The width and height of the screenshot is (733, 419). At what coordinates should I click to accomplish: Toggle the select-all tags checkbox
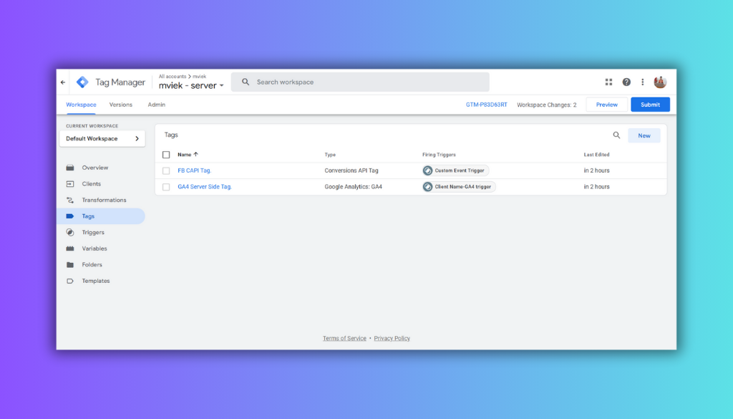click(166, 155)
